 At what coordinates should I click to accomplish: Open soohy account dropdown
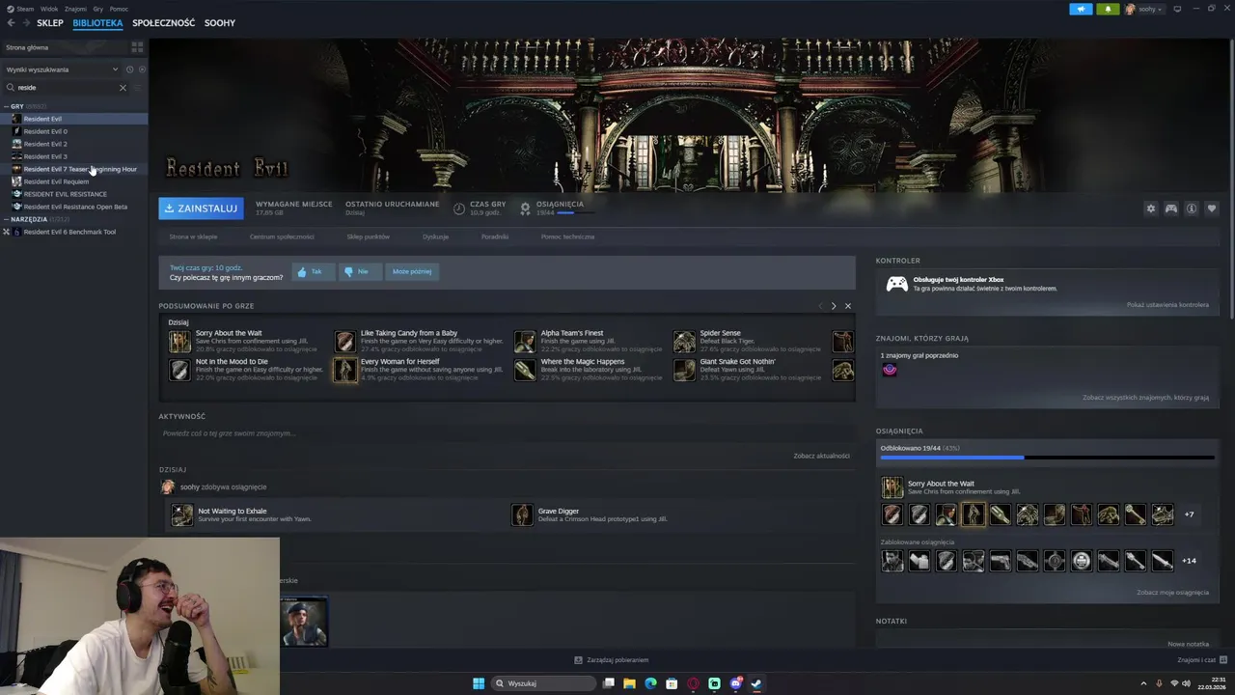1144,9
